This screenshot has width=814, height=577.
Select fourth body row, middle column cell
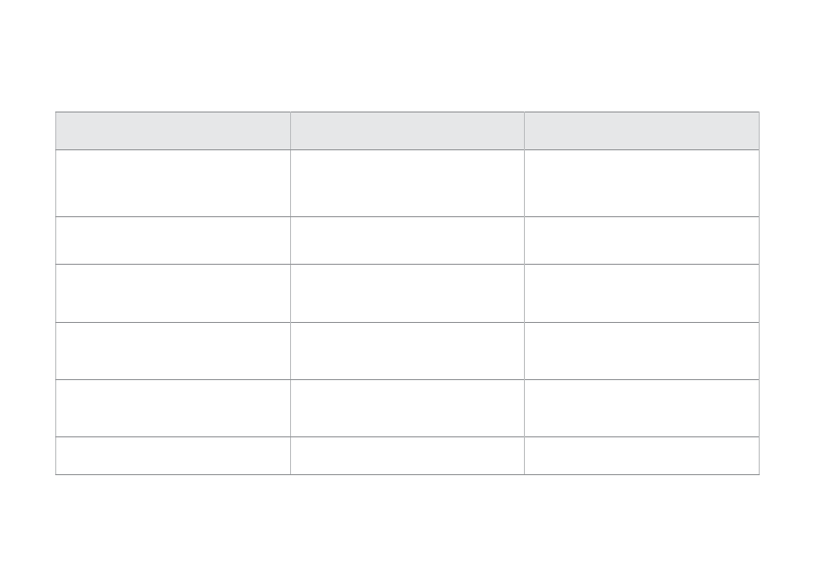click(x=407, y=351)
